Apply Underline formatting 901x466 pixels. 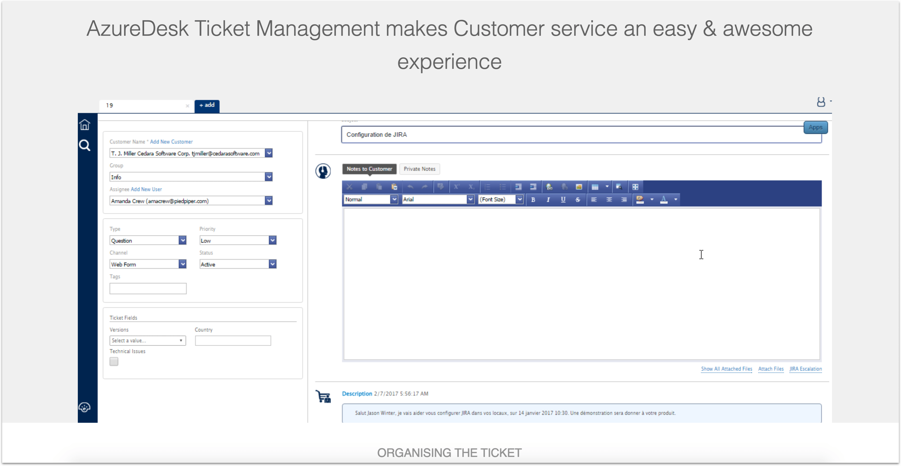coord(563,199)
